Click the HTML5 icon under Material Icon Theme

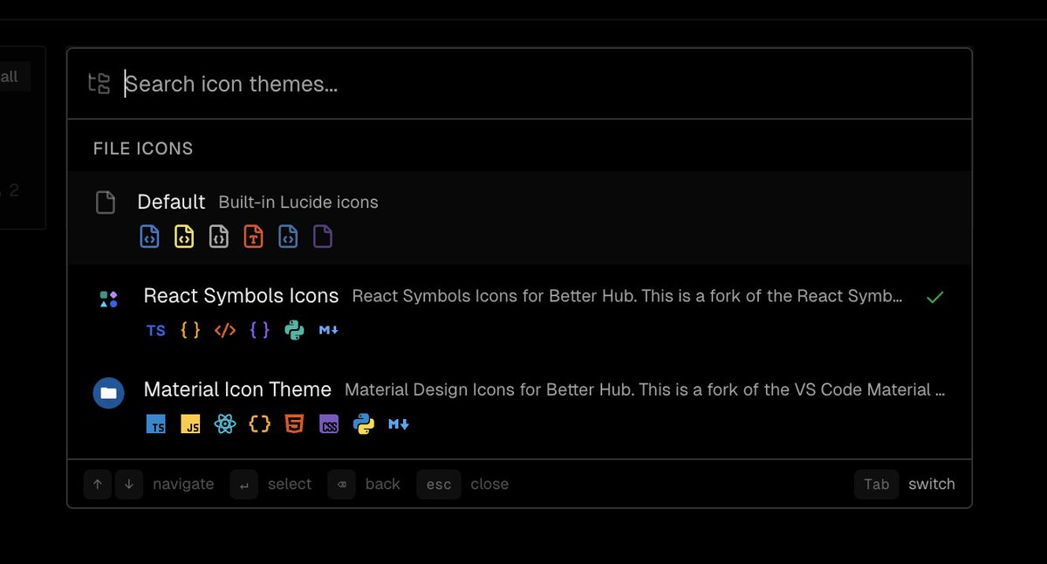[x=294, y=424]
